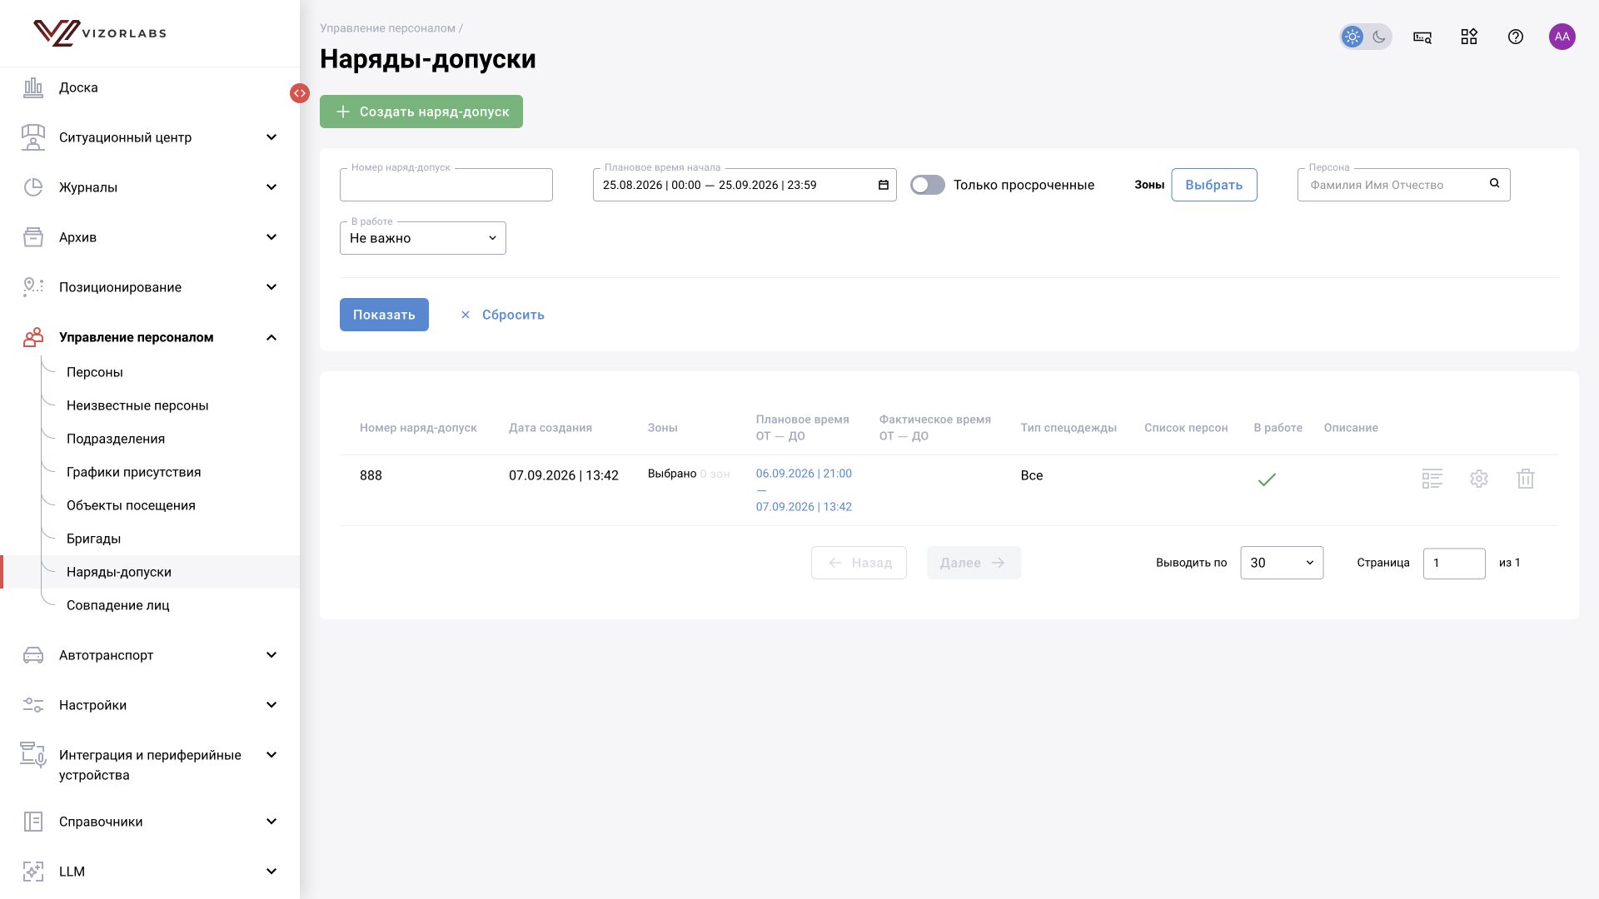Viewport: 1599px width, 899px height.
Task: Click the Ситуационный центр icon
Action: click(33, 137)
